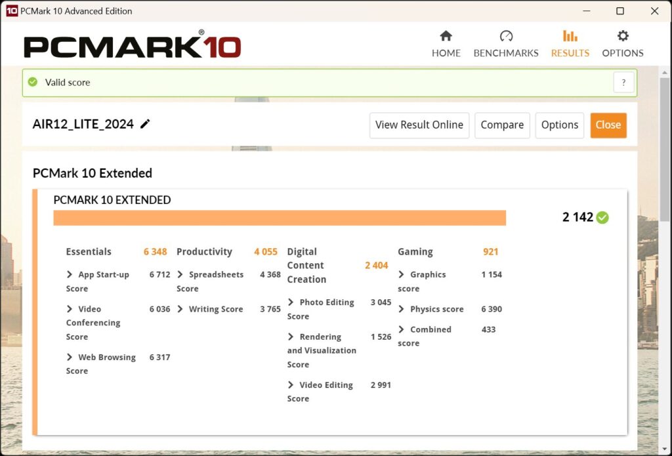
Task: Expand Physics score details
Action: (x=401, y=309)
